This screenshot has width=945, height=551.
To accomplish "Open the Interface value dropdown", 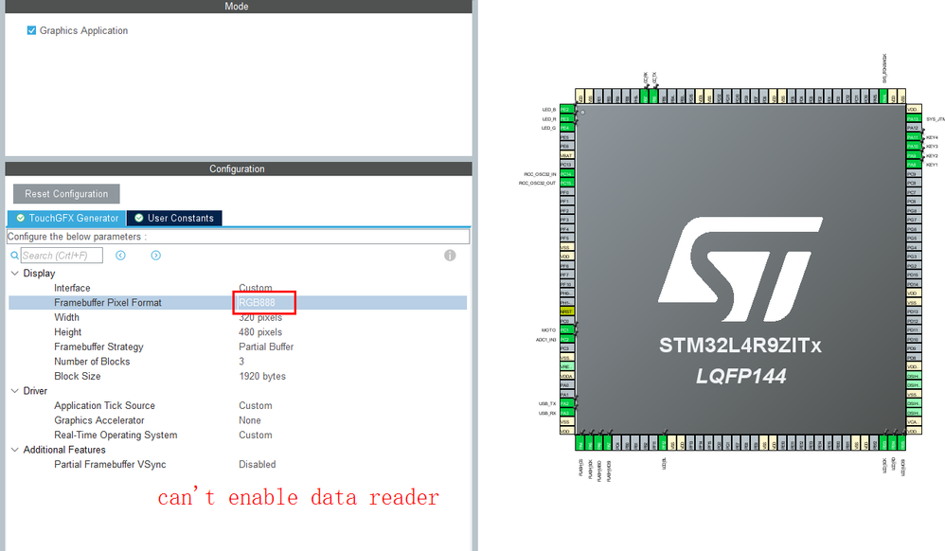I will pos(256,288).
